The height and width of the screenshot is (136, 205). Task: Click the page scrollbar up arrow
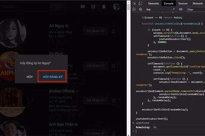tap(129, 2)
